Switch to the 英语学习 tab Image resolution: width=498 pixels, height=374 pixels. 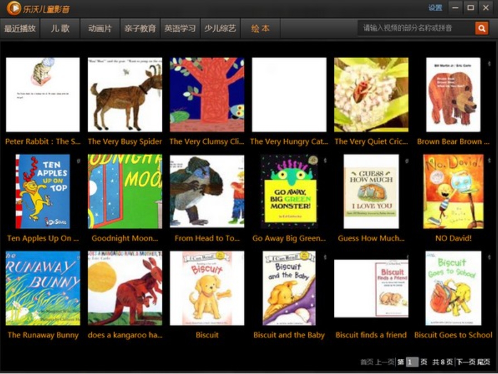point(180,28)
